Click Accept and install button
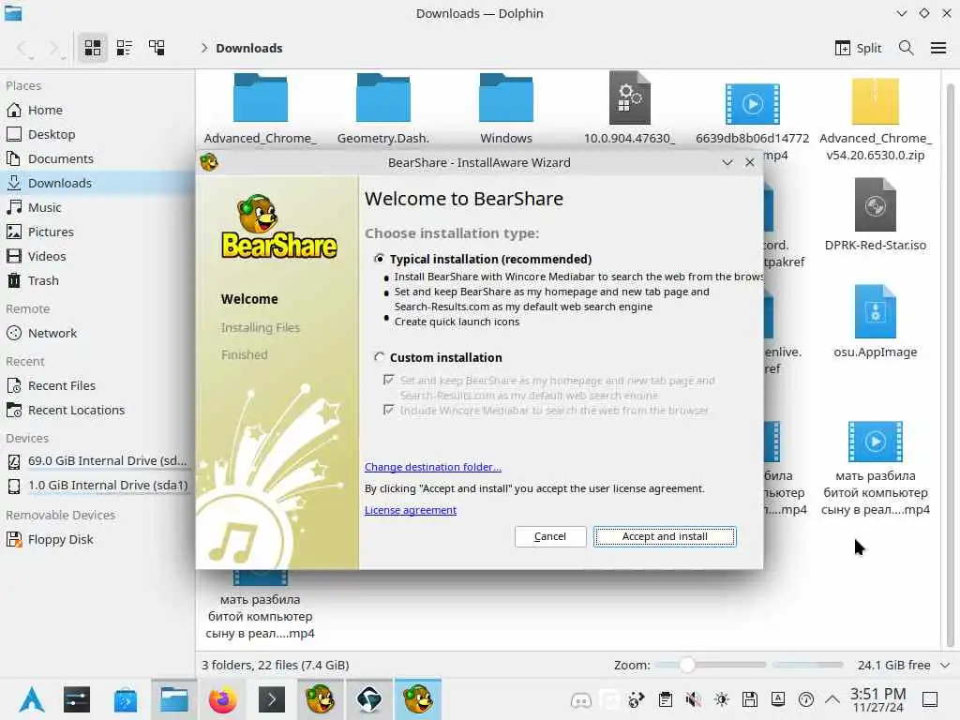 point(665,536)
